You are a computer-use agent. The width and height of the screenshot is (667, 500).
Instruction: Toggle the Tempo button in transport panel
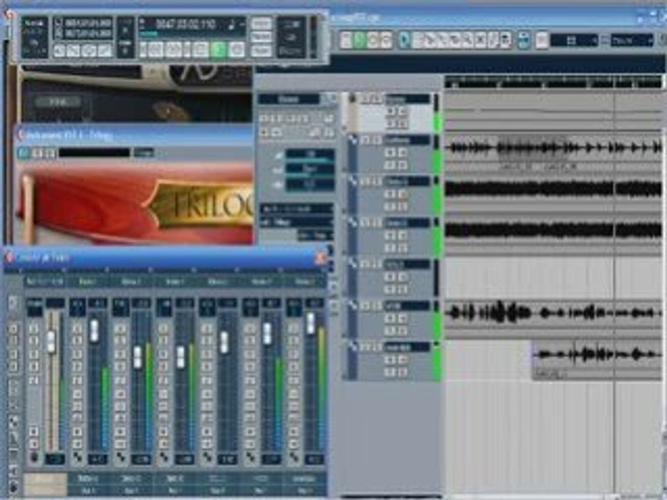261,37
